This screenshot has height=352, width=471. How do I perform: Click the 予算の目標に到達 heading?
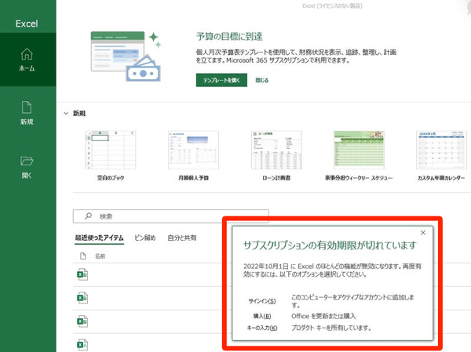click(229, 37)
